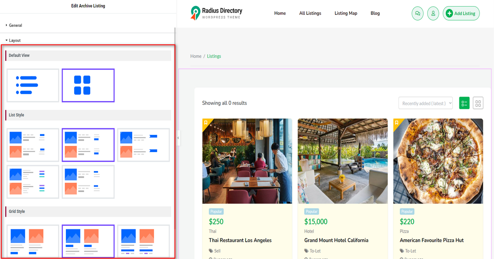Choose the second List Style layout
The image size is (494, 259).
click(88, 145)
